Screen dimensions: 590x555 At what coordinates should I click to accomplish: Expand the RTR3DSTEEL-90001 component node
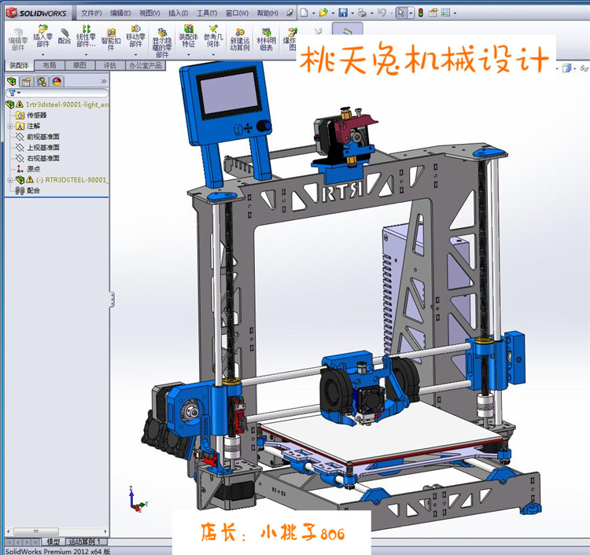click(x=9, y=180)
